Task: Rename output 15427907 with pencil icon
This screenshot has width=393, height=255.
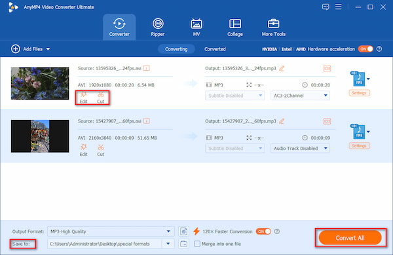Action: (282, 121)
